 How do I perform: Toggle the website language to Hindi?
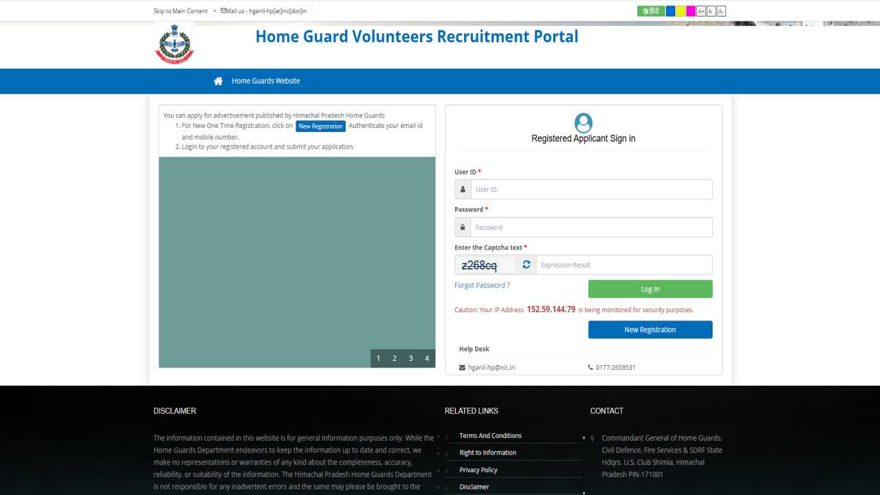click(x=650, y=10)
